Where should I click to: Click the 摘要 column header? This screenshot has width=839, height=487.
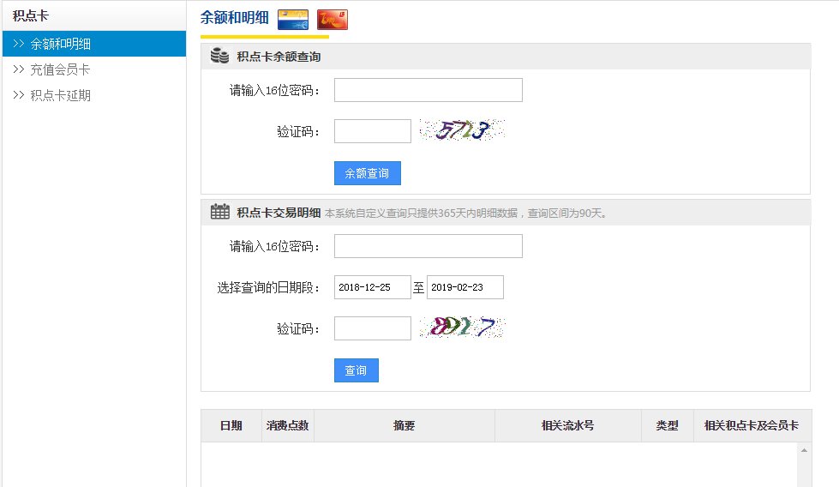point(405,425)
